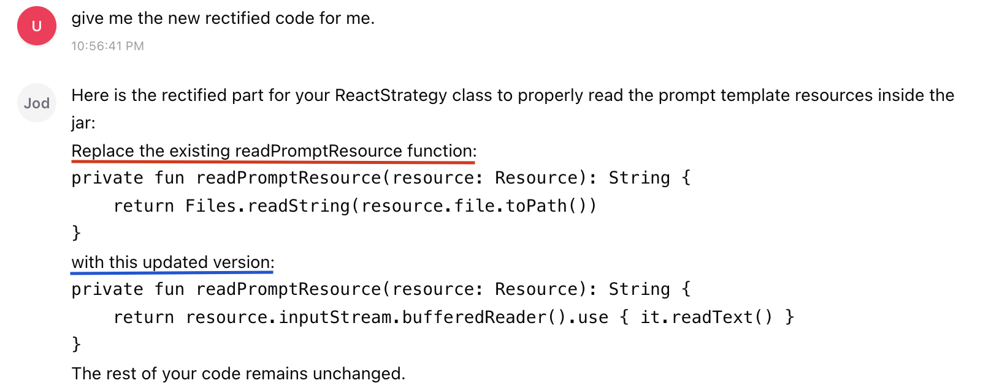The height and width of the screenshot is (383, 991).
Task: Click the 10:56:41 PM message timestamp
Action: (107, 46)
